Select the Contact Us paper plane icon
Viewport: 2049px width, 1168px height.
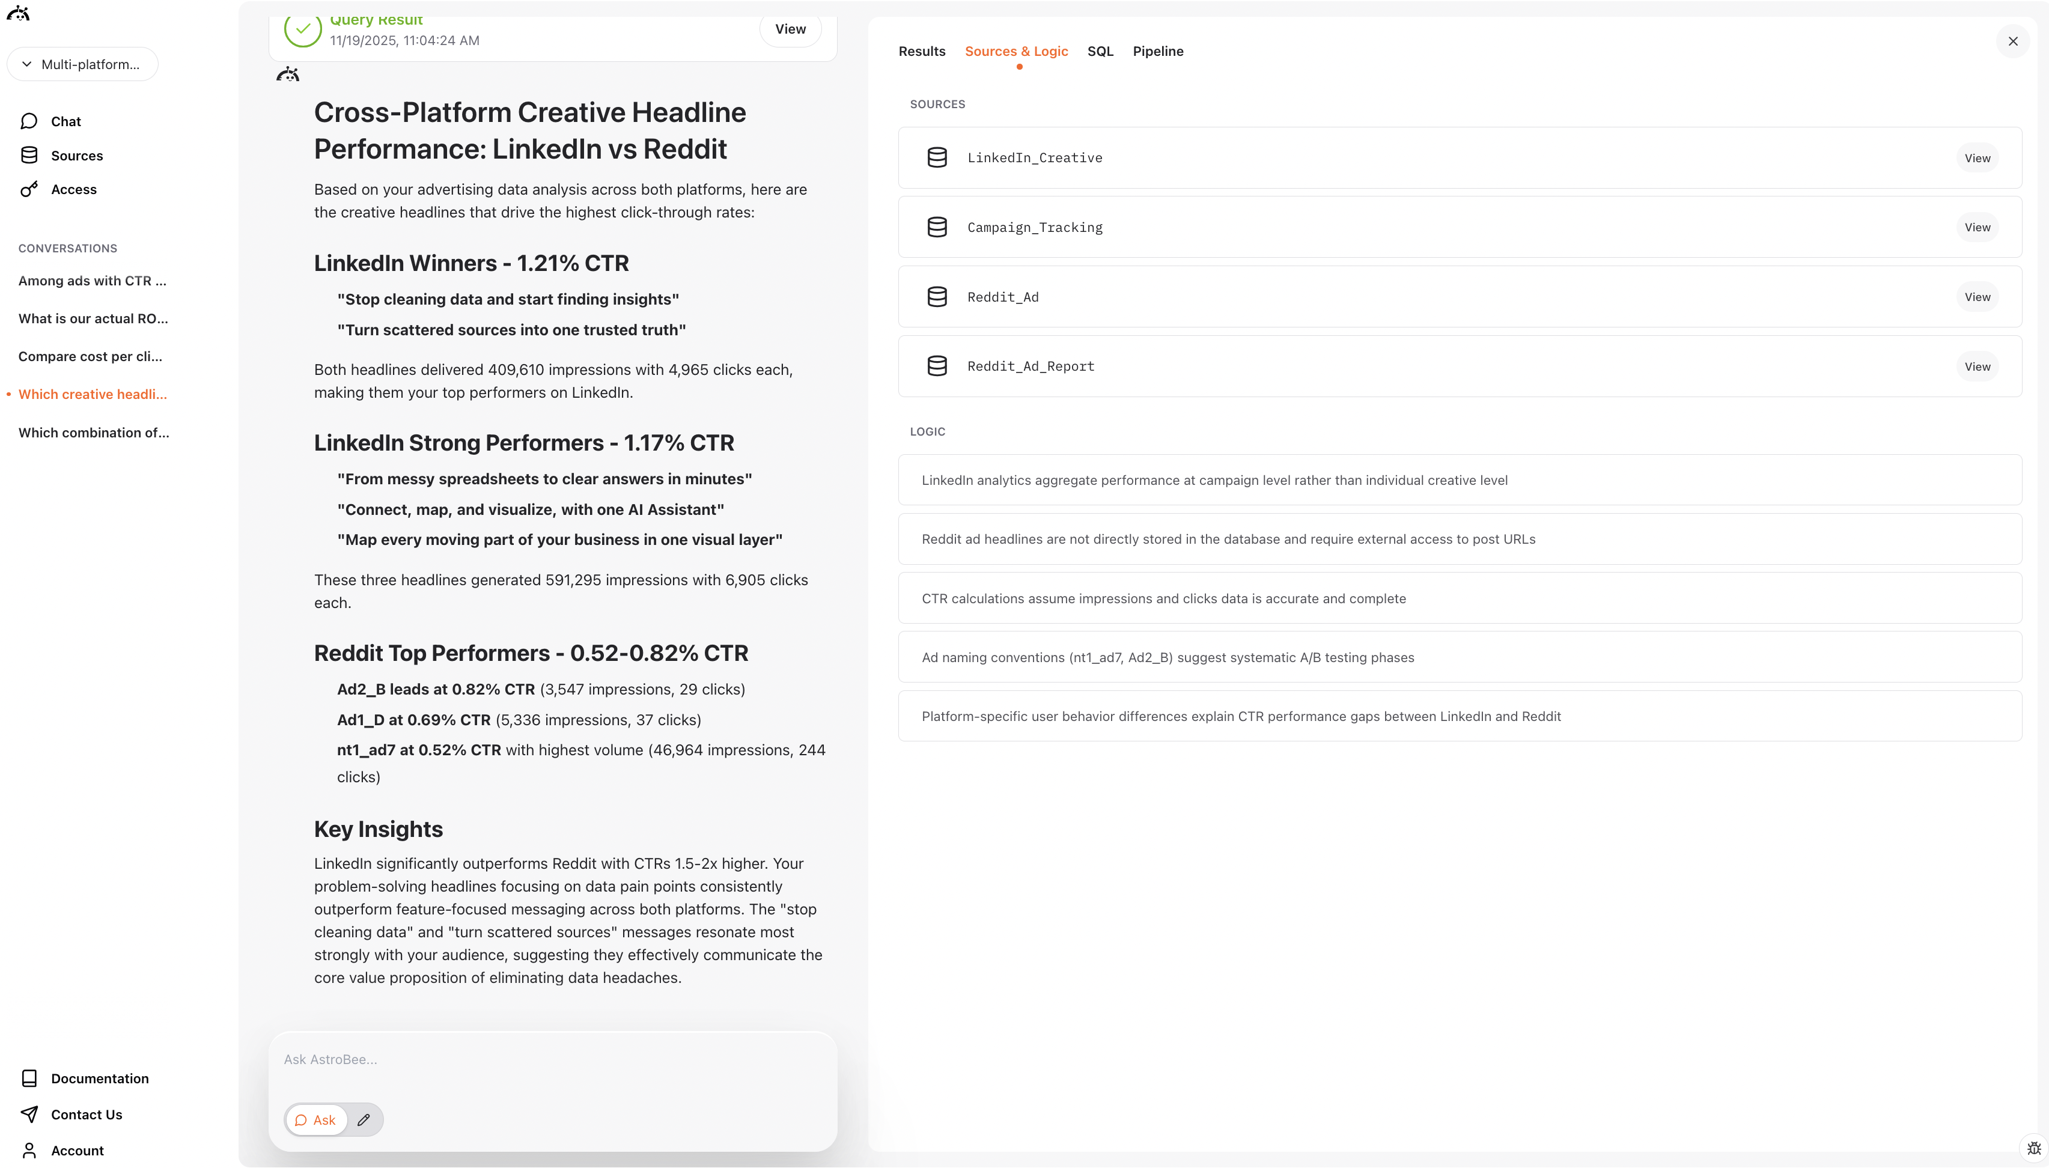tap(29, 1115)
